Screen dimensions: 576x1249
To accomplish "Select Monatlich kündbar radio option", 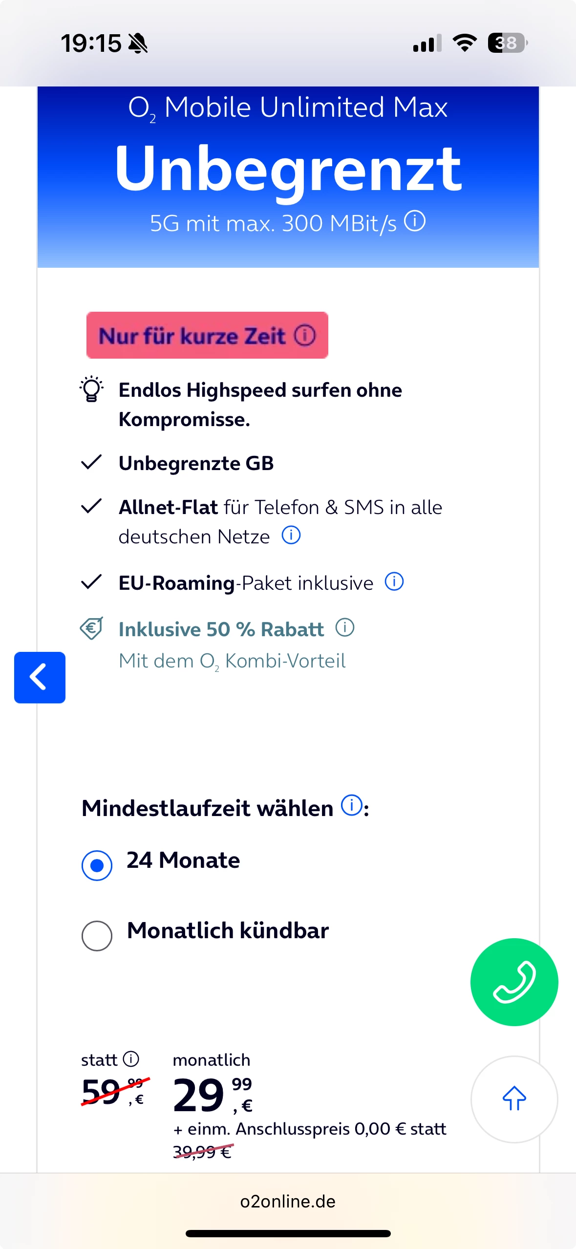I will (97, 936).
